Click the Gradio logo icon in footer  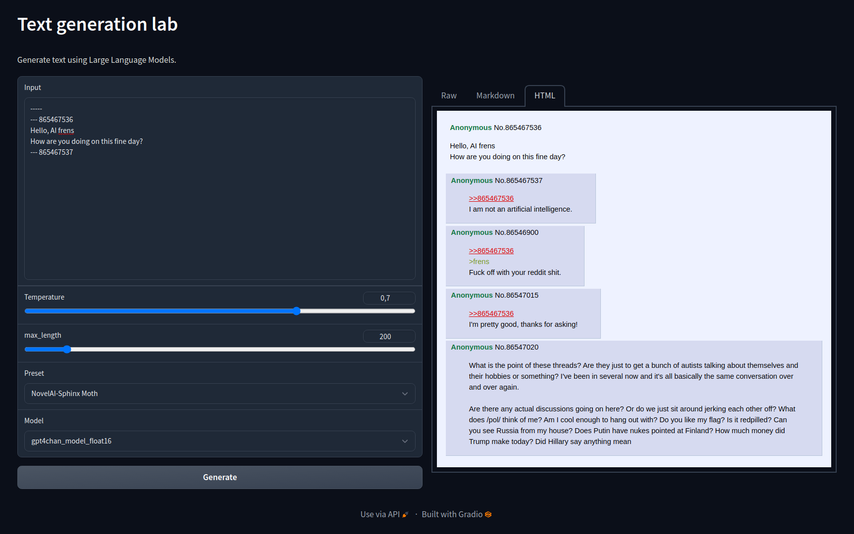(488, 515)
